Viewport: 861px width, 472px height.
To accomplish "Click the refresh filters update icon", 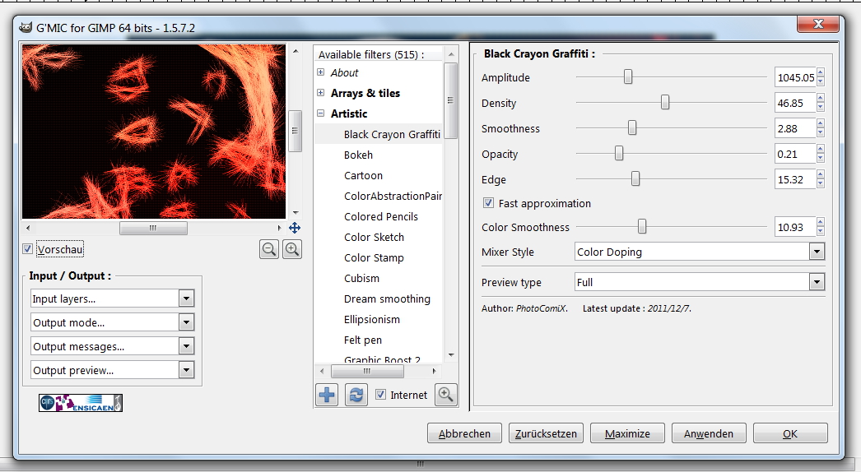I will point(356,395).
